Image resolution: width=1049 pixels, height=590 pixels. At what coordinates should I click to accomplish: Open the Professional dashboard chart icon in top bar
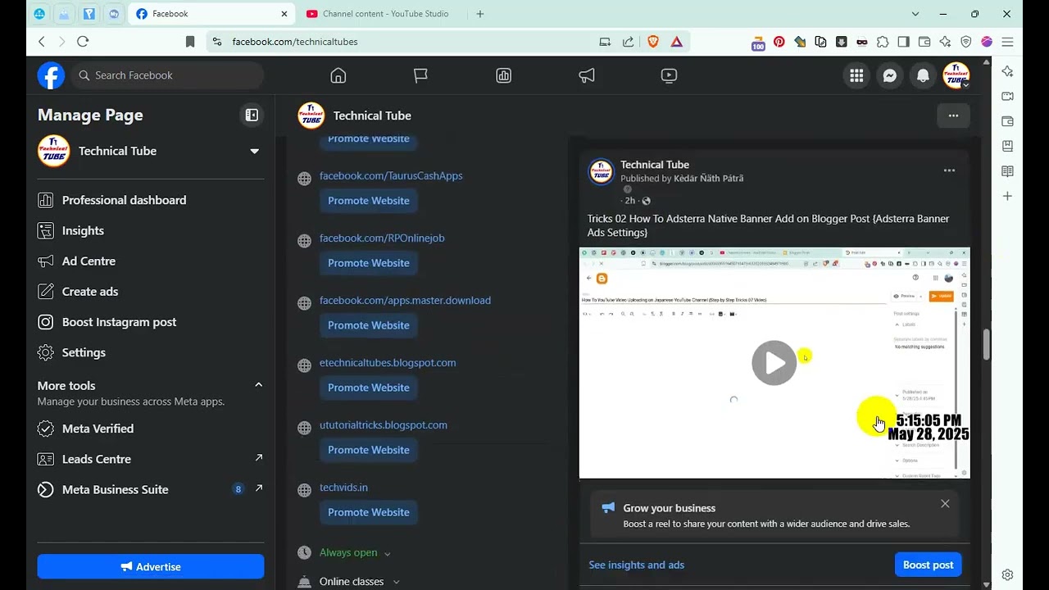pos(503,75)
